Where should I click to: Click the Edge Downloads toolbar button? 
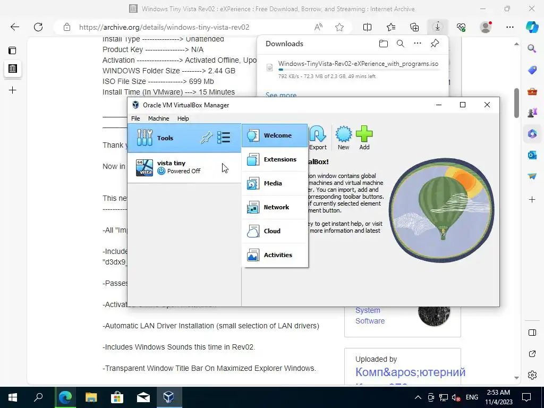(438, 27)
